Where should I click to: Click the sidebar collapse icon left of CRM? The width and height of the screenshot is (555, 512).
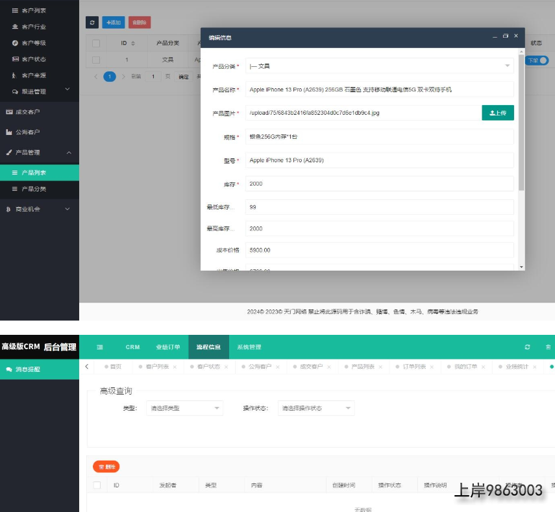pos(100,347)
